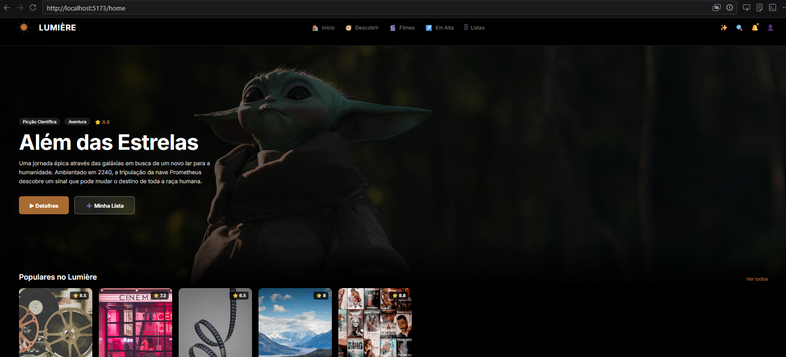786x357 pixels.
Task: Click the hero synopsis paragraph
Action: 114,172
